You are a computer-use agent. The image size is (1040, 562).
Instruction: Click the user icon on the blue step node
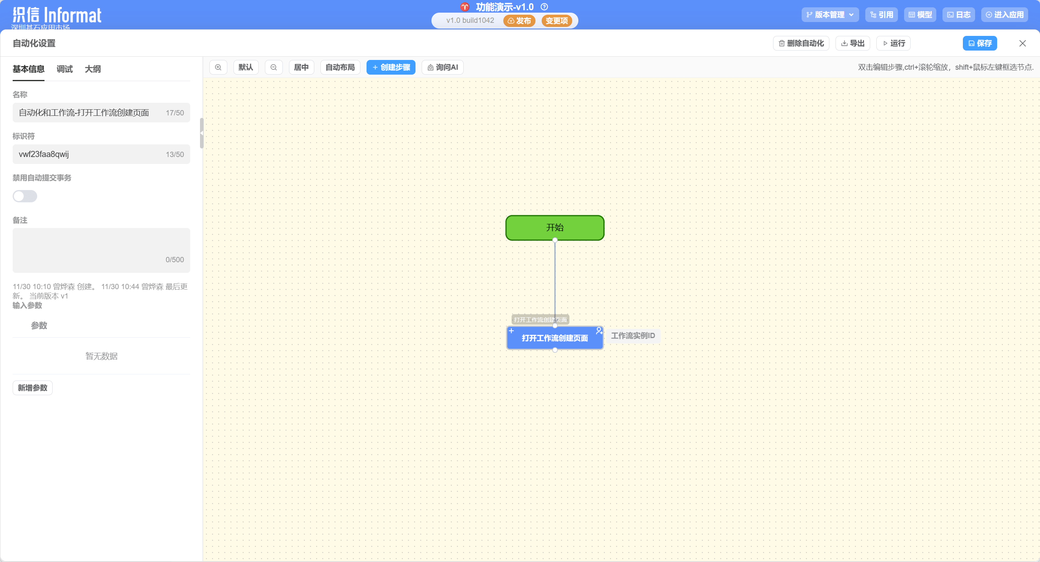(599, 330)
